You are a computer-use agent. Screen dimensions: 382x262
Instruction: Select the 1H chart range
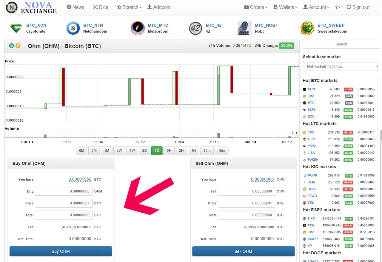click(x=193, y=150)
